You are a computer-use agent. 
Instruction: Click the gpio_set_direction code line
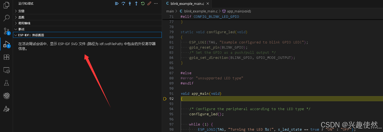pos(242,58)
